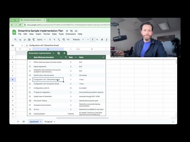Image resolution: width=190 pixels, height=142 pixels.
Task: Click the formula bar content
Action: click(x=44, y=45)
